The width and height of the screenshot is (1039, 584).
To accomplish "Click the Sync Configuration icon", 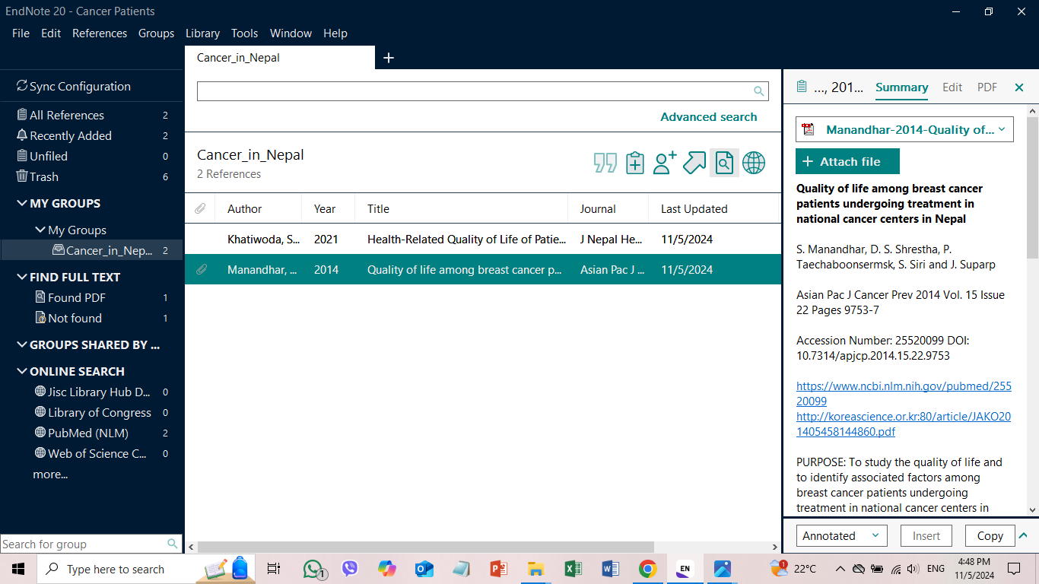I will [x=22, y=86].
